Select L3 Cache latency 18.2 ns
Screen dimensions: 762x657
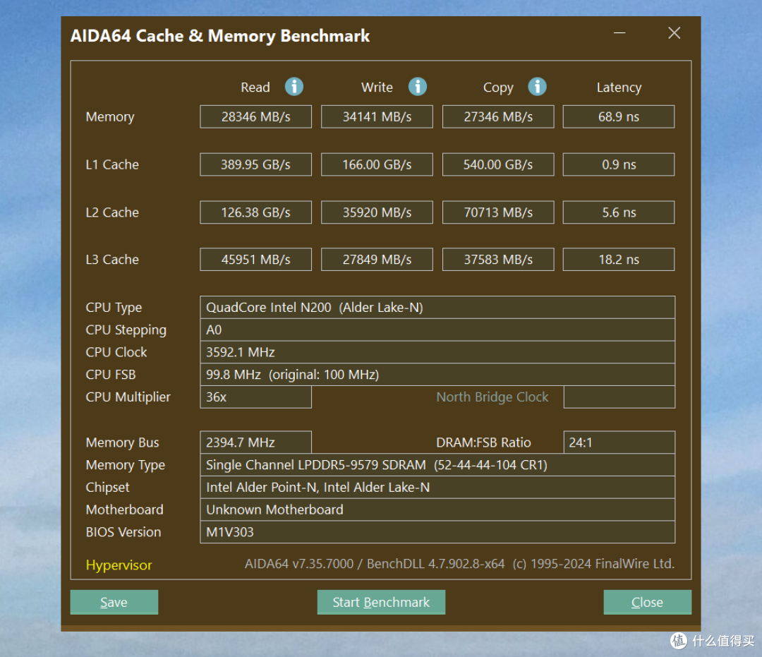pos(619,260)
